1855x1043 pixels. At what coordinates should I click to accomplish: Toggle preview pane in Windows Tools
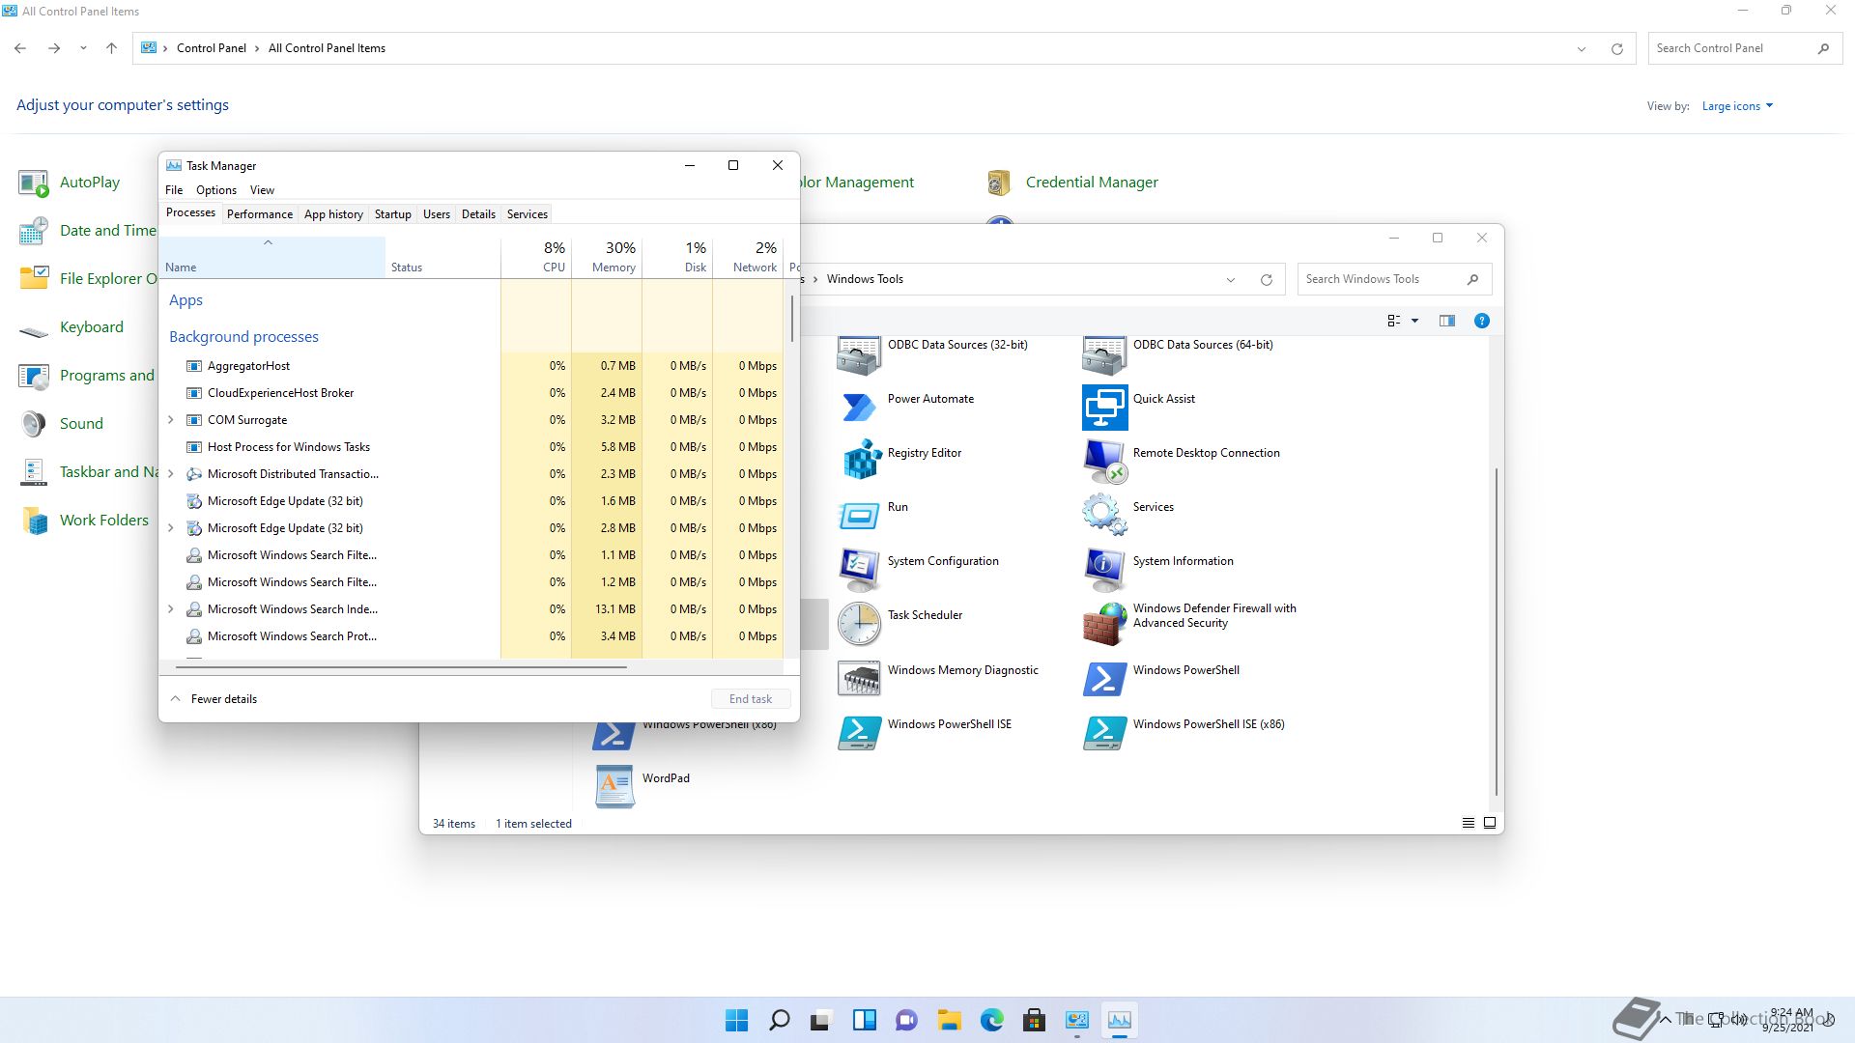click(x=1446, y=321)
